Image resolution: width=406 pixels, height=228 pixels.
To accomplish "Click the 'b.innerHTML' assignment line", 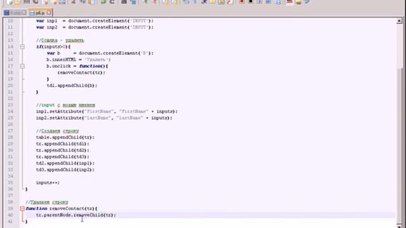I will point(79,60).
